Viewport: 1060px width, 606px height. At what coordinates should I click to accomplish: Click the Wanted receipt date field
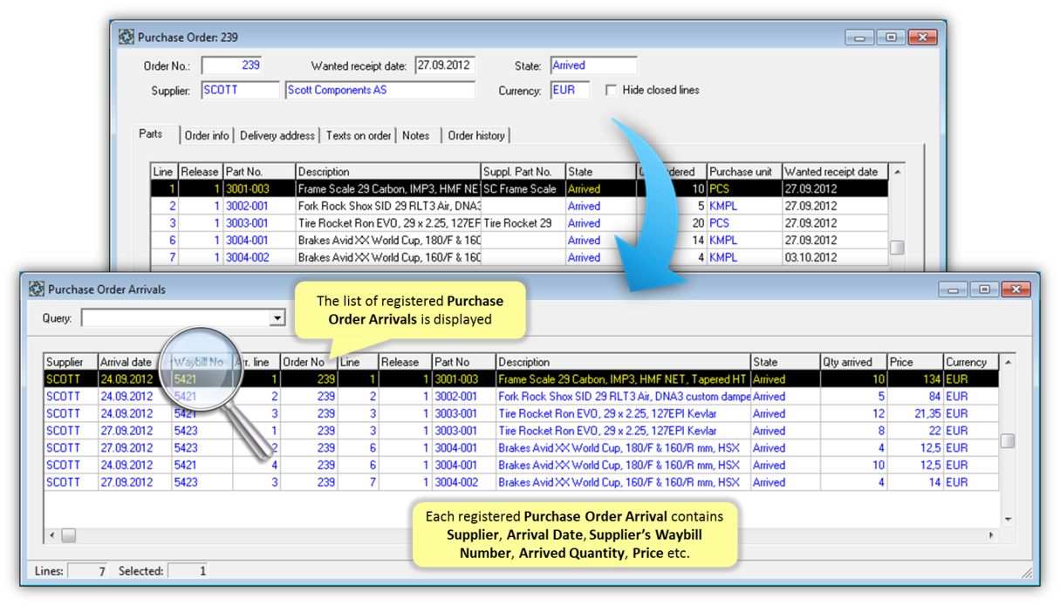(x=444, y=65)
